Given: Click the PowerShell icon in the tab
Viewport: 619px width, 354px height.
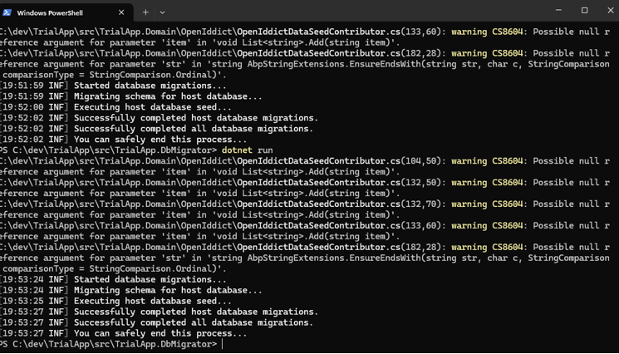Looking at the screenshot, I should coord(7,12).
